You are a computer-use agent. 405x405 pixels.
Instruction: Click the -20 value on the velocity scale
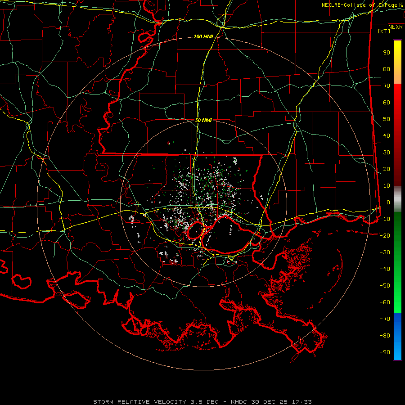[385, 236]
